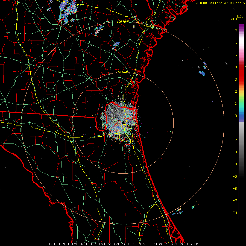Viewport: 246px width, 246px height.
Task: Click the "50 NMI" range ring label
Action: (123, 72)
